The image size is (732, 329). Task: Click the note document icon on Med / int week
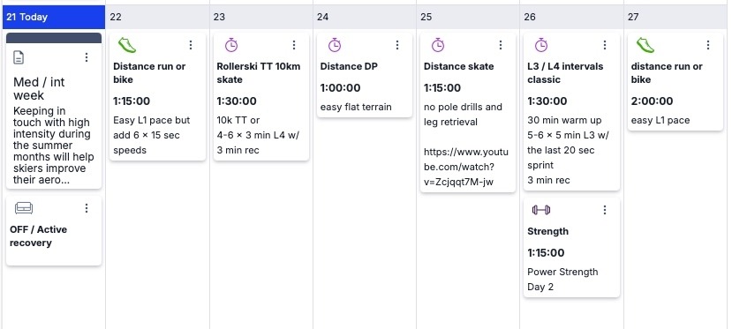(x=19, y=57)
